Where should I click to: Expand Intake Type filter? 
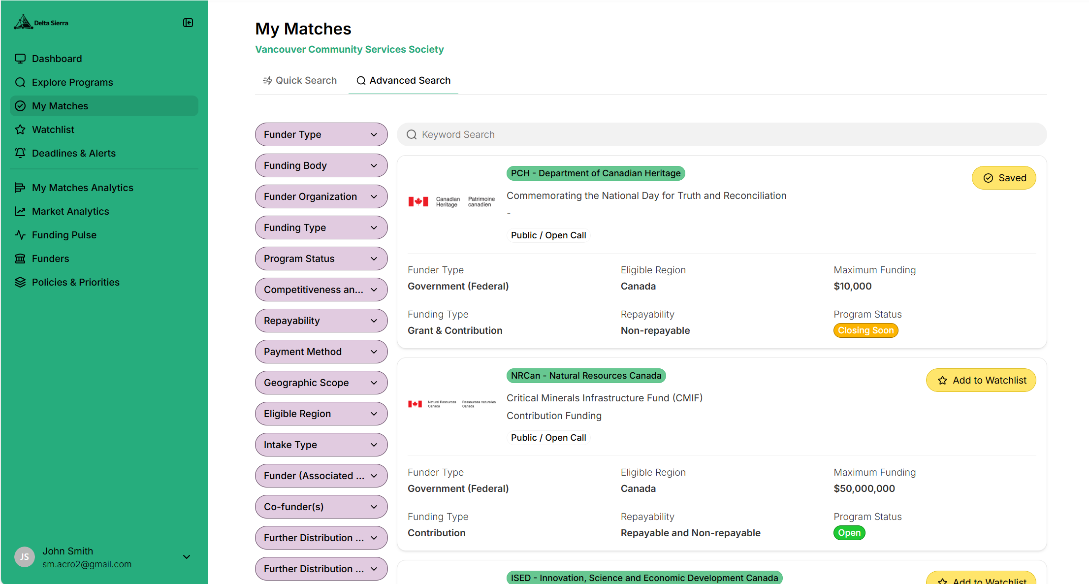tap(321, 445)
